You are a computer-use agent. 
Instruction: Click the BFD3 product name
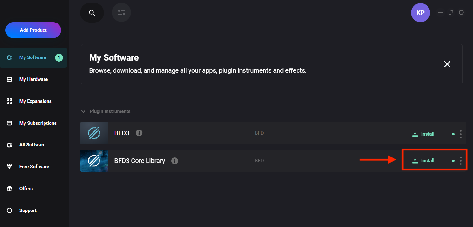pos(122,133)
